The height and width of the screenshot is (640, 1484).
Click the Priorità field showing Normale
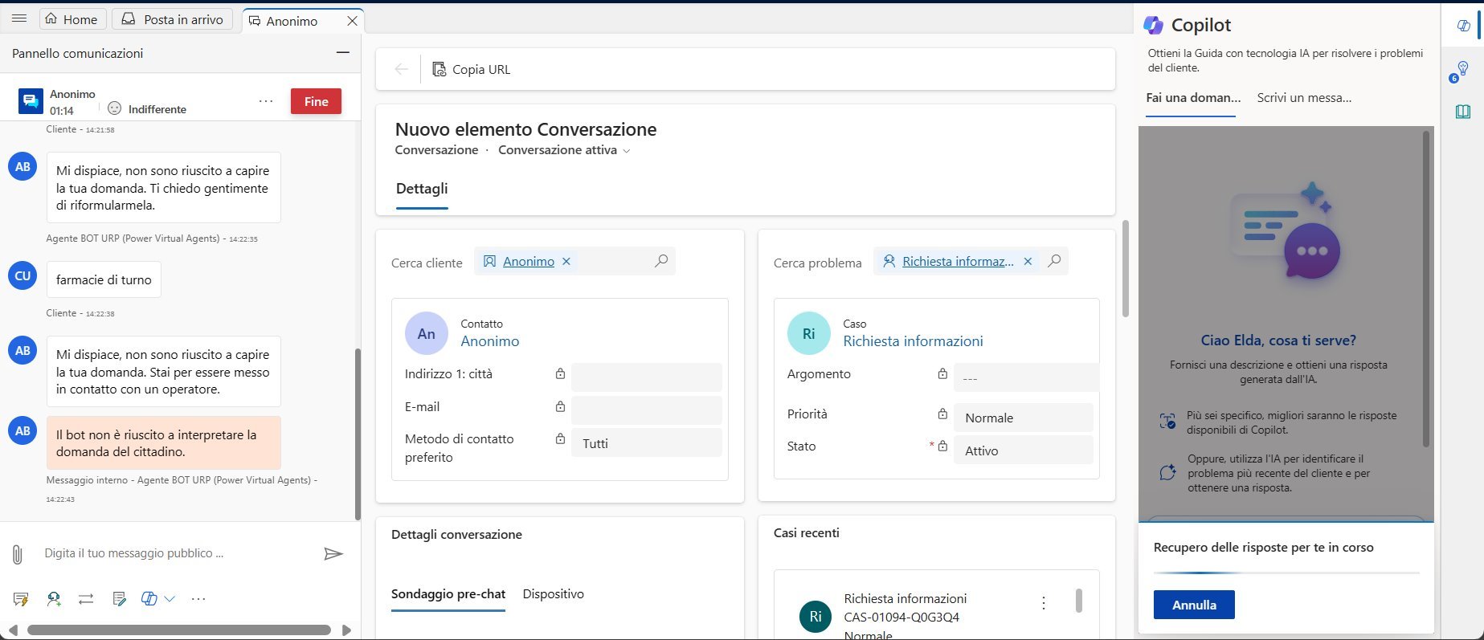pyautogui.click(x=1024, y=418)
